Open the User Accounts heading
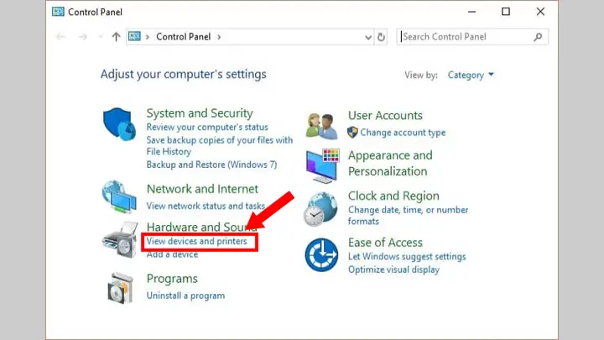604x340 pixels. point(385,115)
